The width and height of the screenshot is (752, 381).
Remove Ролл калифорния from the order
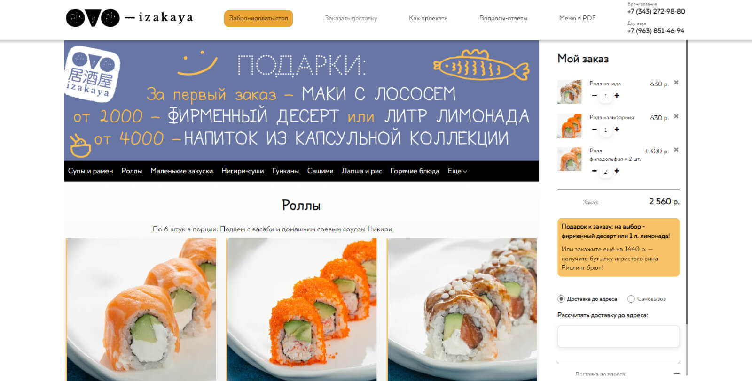[x=676, y=116]
